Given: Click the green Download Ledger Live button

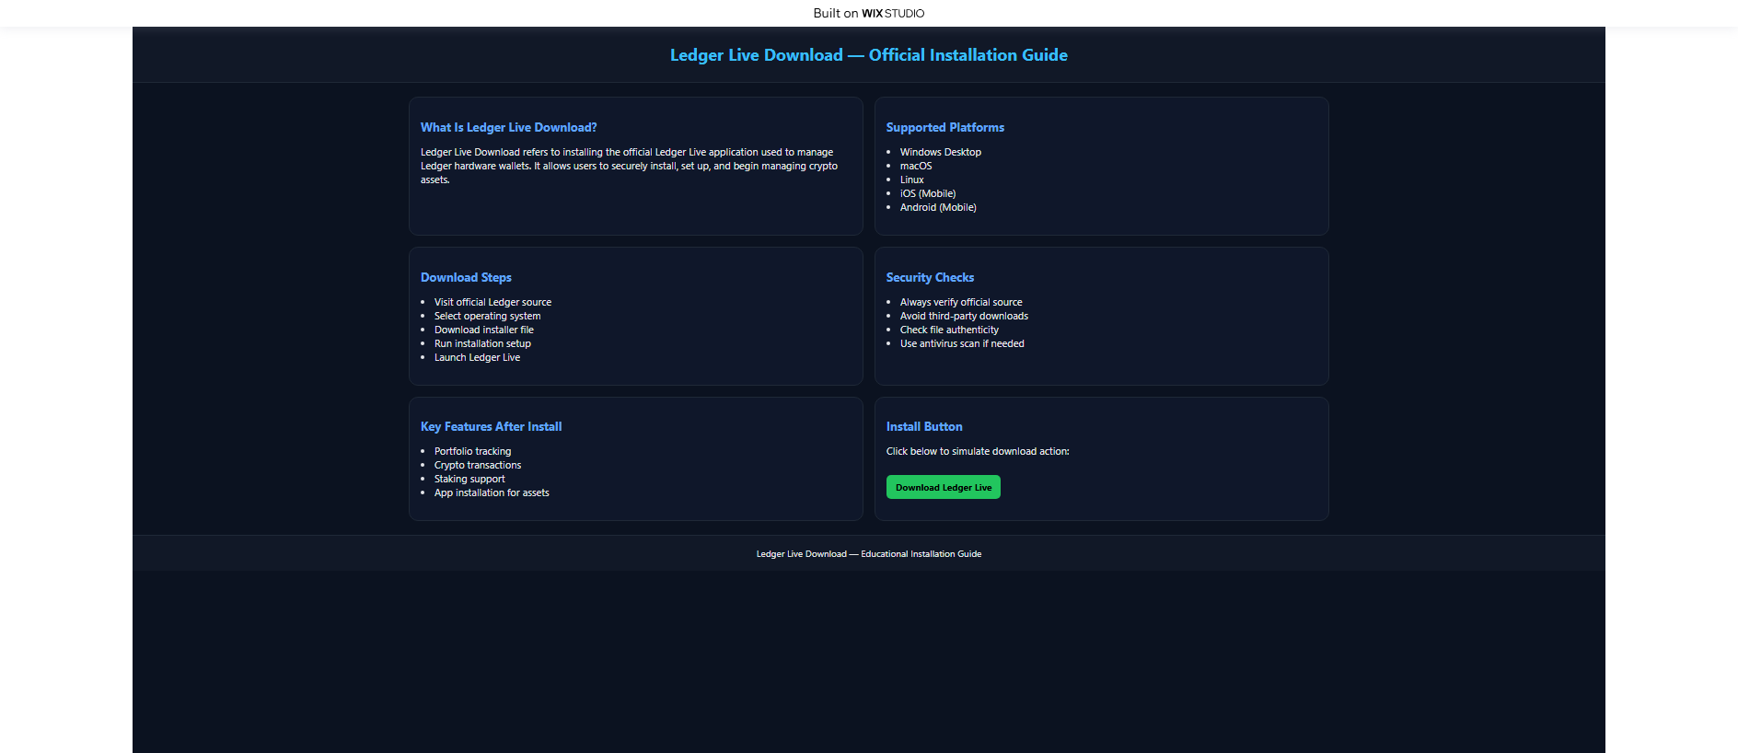Looking at the screenshot, I should pos(943,487).
